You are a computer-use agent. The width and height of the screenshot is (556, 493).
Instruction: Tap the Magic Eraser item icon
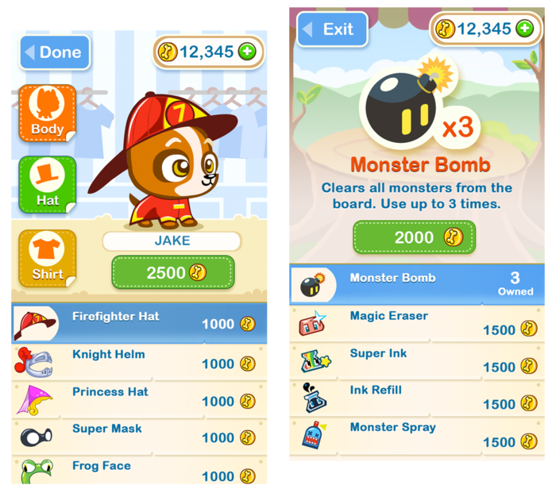point(312,323)
